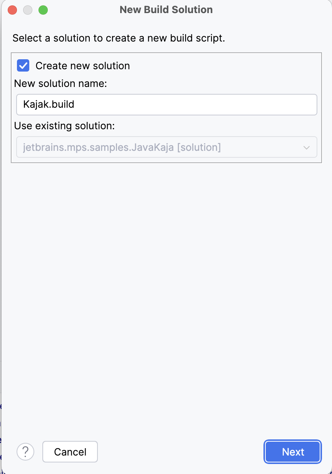Image resolution: width=332 pixels, height=474 pixels.
Task: Click the green zoom window button
Action: [43, 10]
